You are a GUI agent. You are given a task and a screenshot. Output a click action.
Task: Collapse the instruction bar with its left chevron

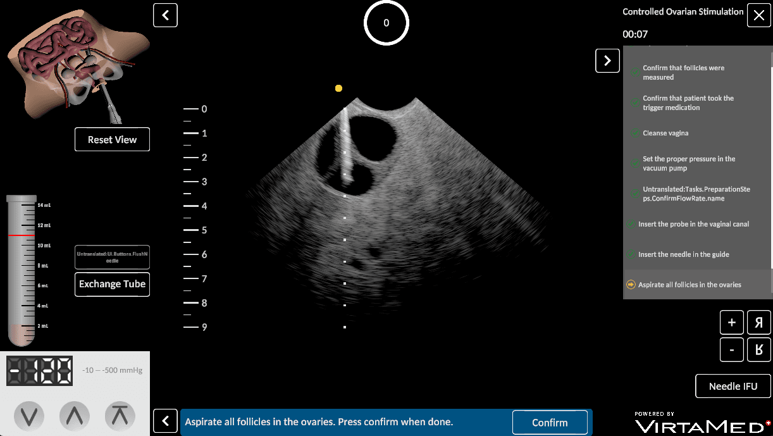pyautogui.click(x=165, y=421)
